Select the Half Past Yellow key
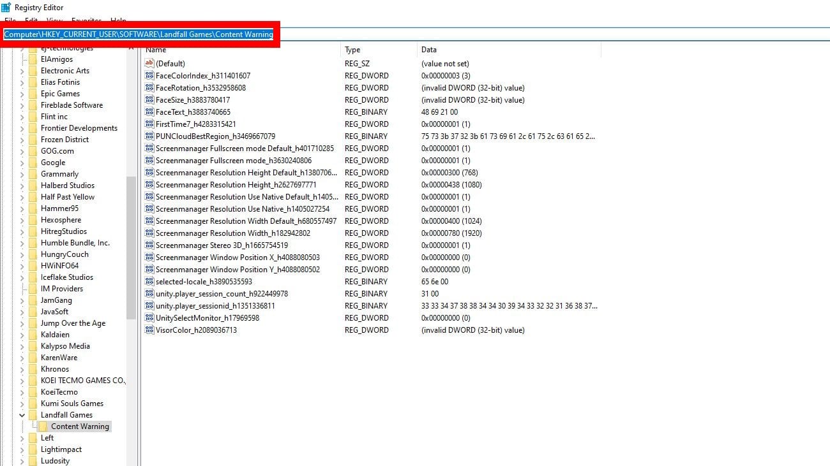830x466 pixels. pyautogui.click(x=68, y=197)
